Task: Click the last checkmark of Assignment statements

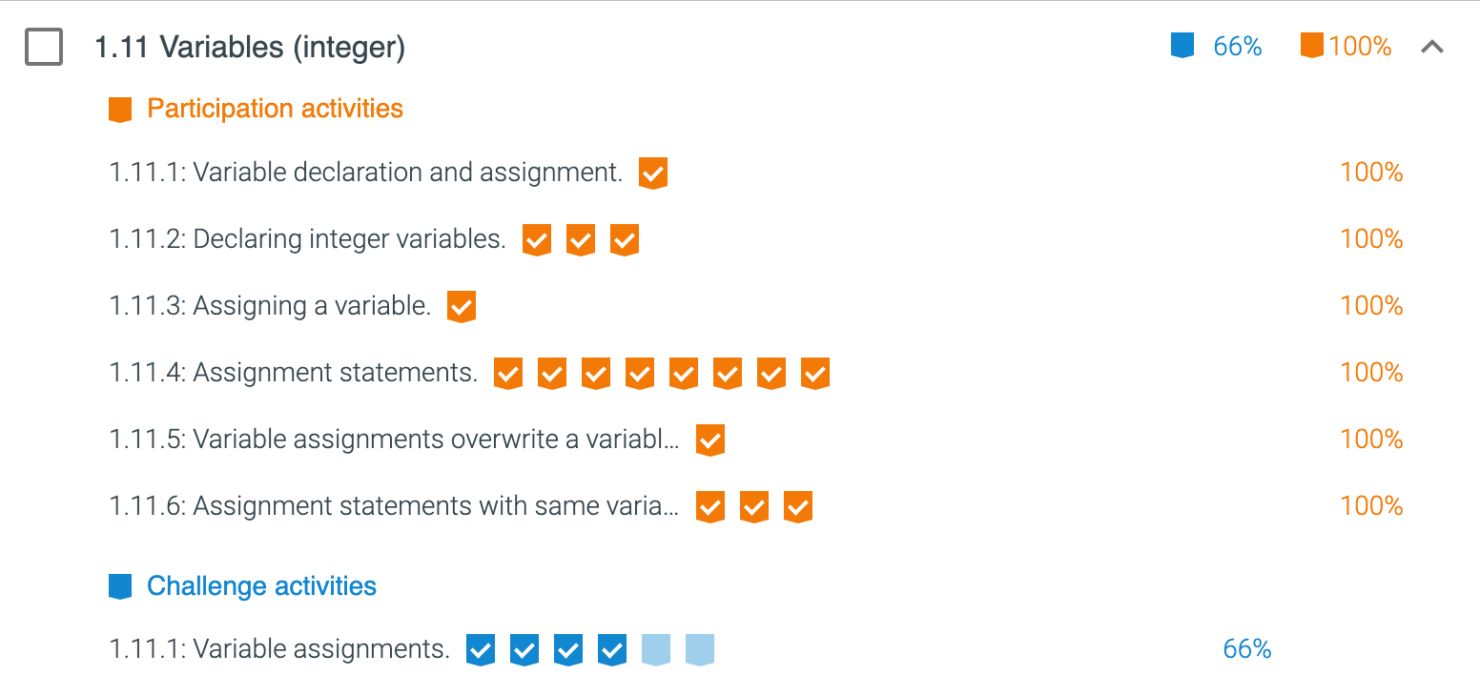Action: [815, 374]
